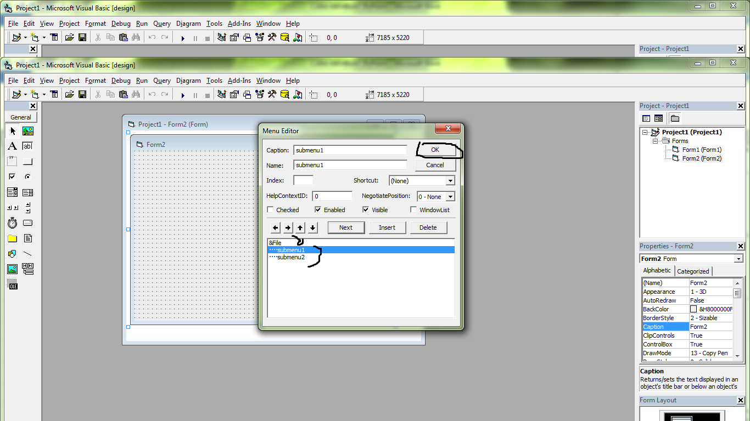Viewport: 750px width, 421px height.
Task: Open the NegotiatePosition dropdown
Action: click(x=450, y=197)
